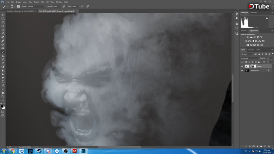Select the Clone Stamp tool
This screenshot has height=154, width=274.
click(3, 56)
